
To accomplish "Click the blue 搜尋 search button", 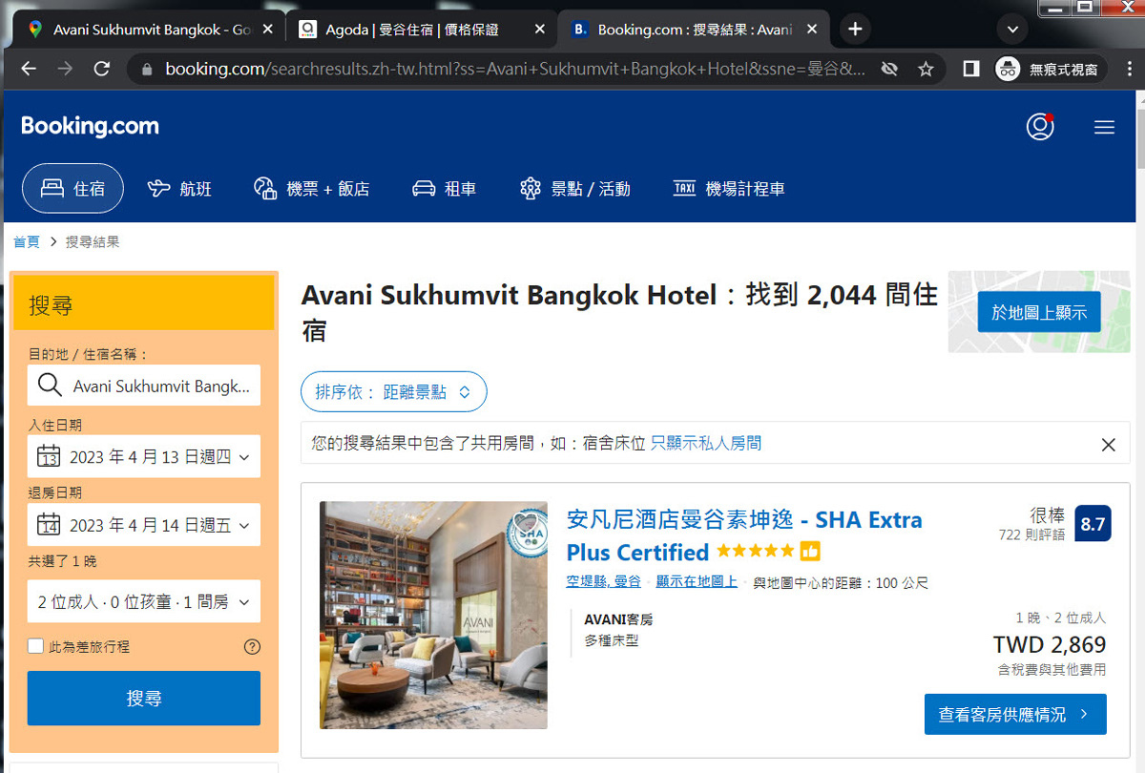I will tap(144, 699).
